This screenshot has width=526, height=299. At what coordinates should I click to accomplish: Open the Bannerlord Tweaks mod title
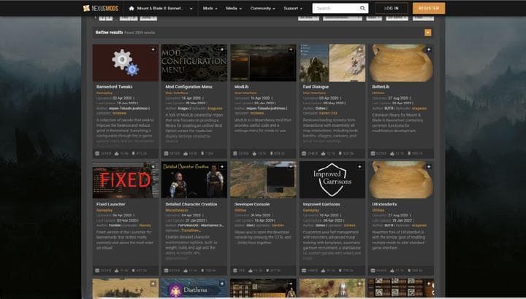click(x=115, y=87)
